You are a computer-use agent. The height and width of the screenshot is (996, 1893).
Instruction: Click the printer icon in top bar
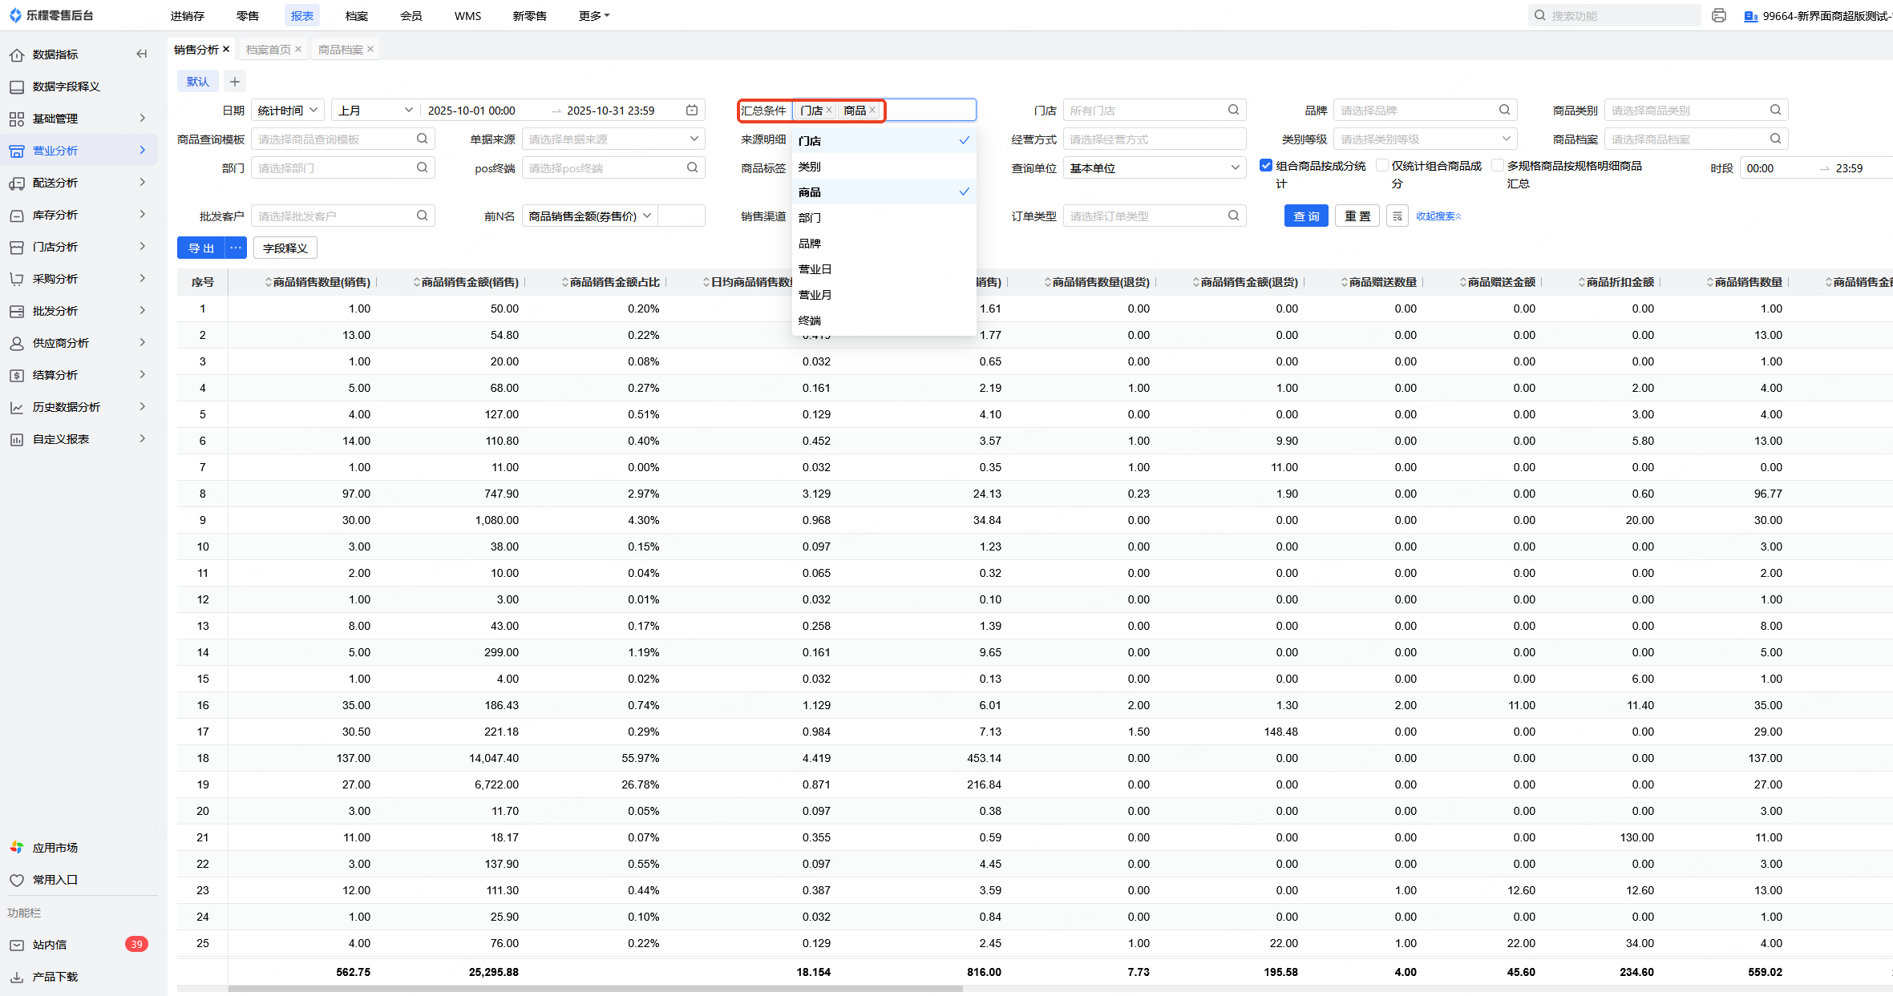click(x=1718, y=15)
